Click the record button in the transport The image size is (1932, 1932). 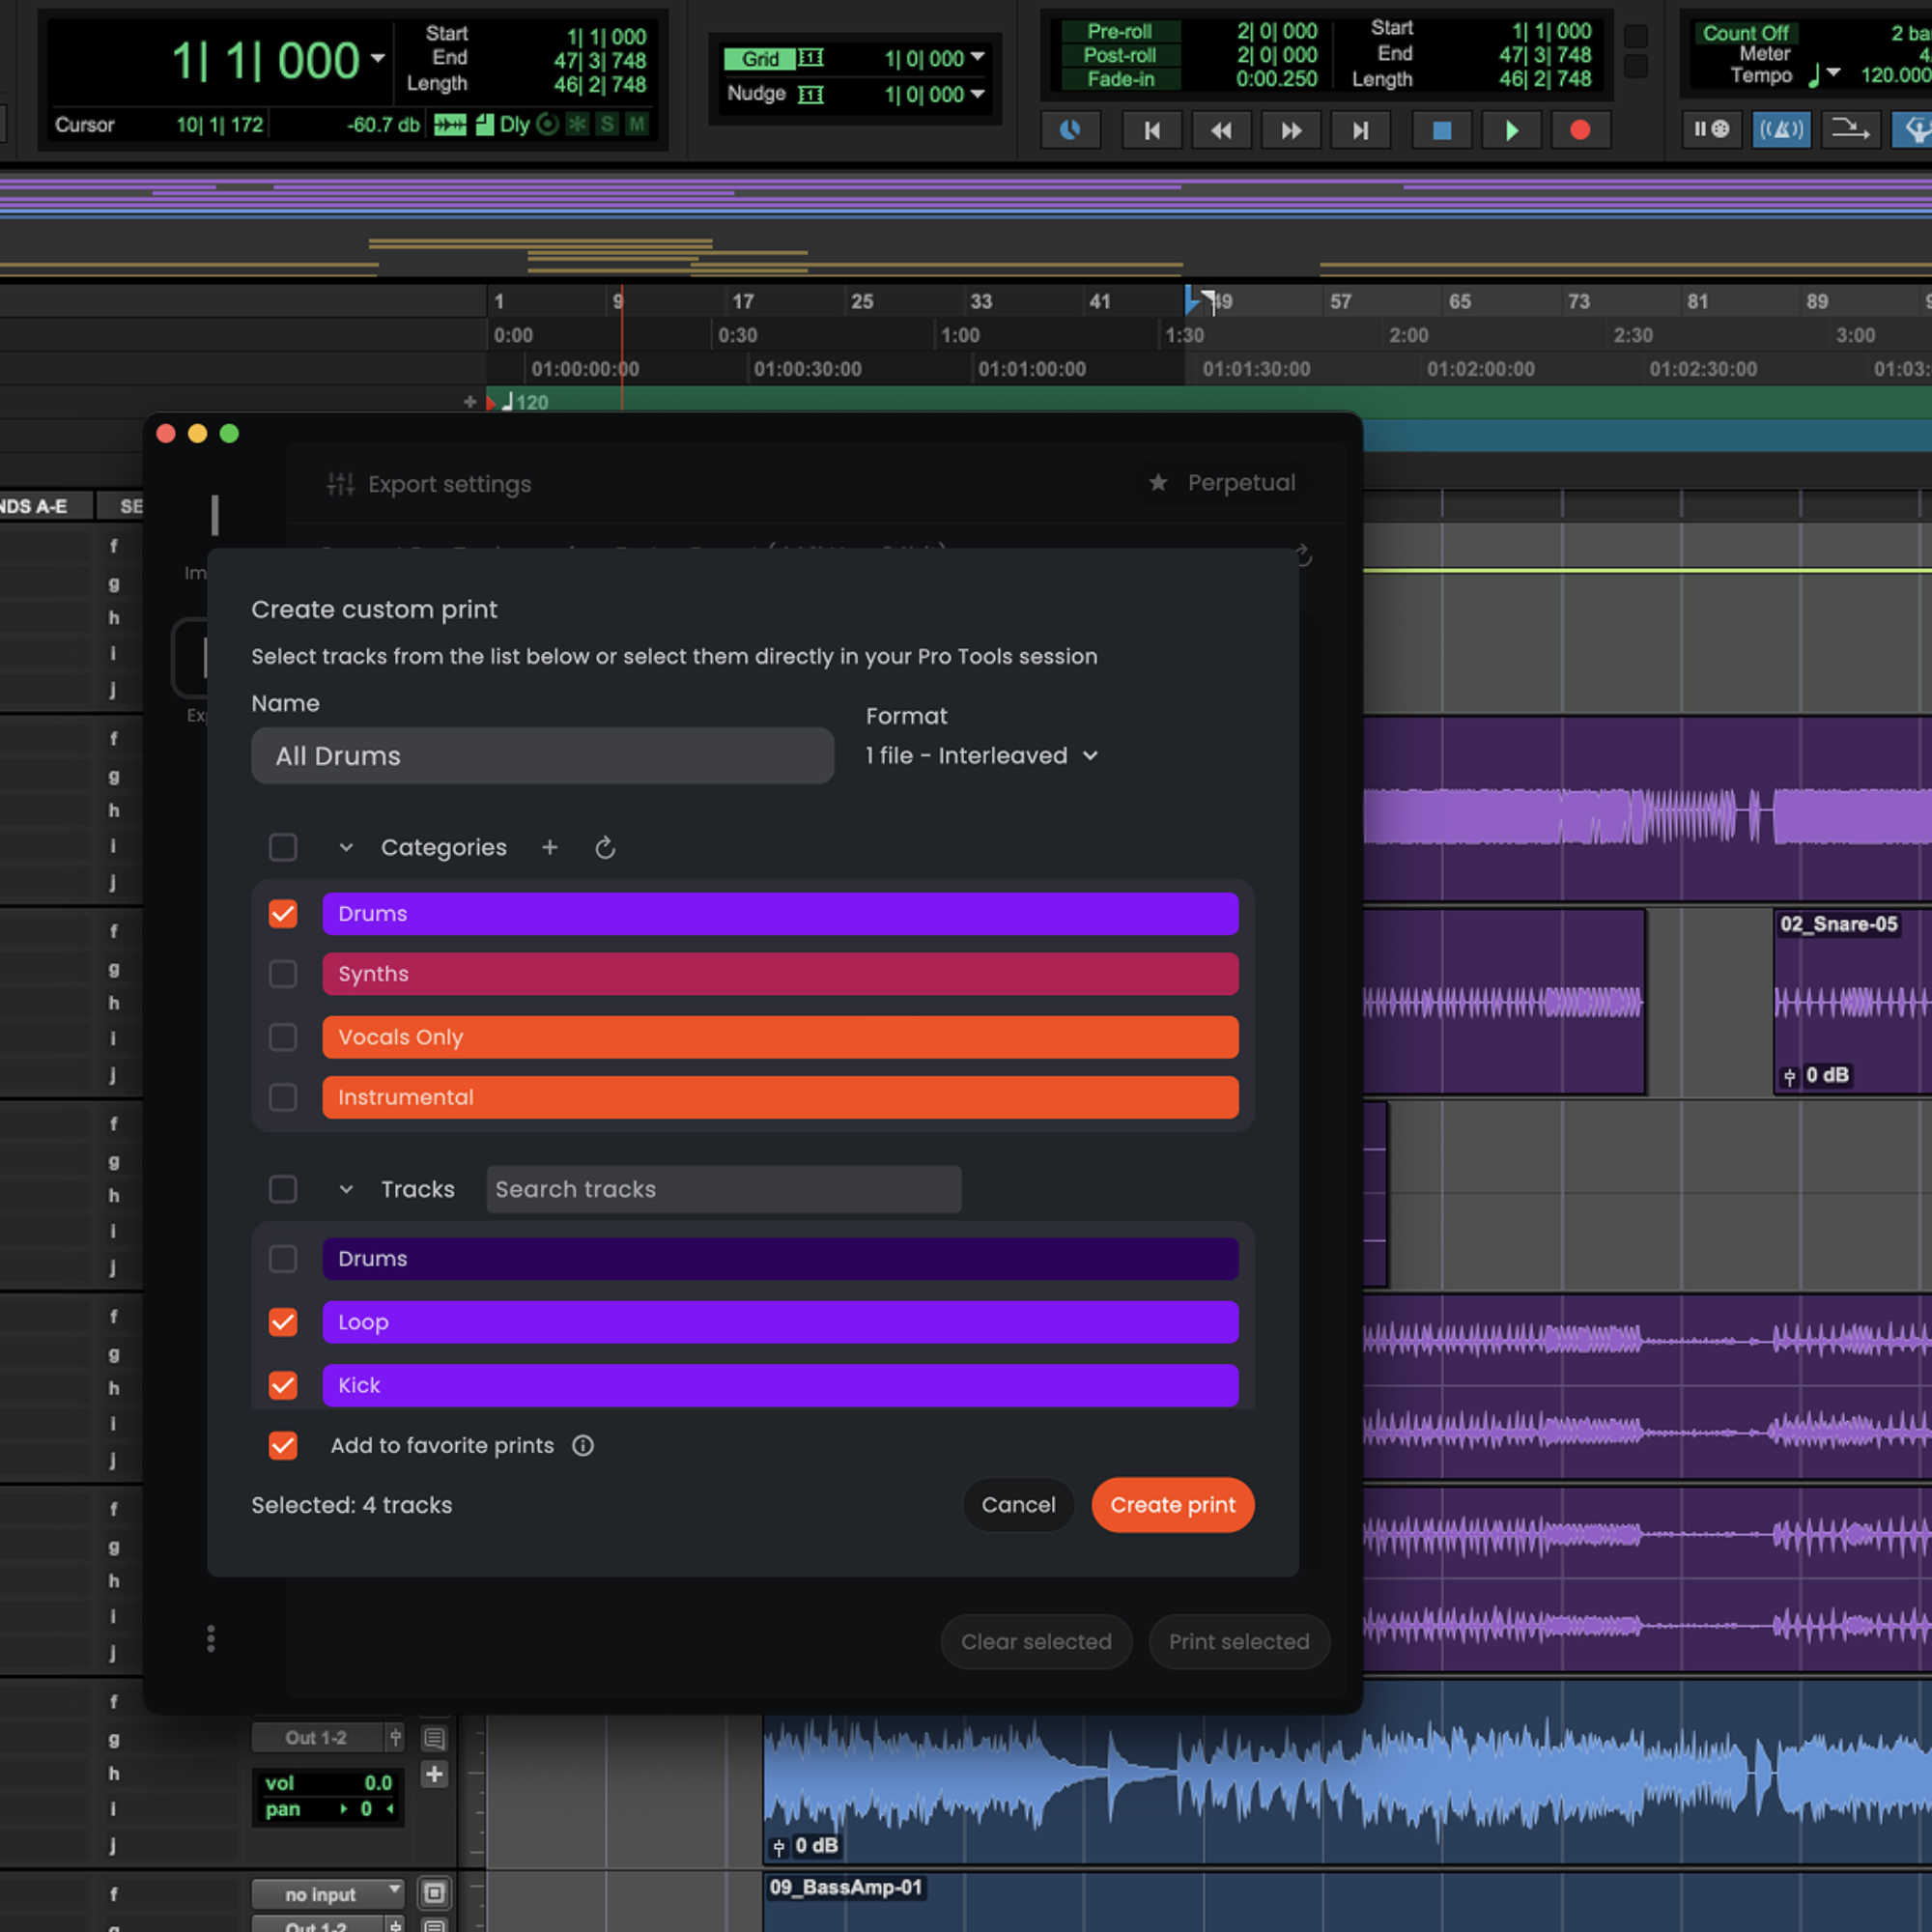[x=1580, y=129]
